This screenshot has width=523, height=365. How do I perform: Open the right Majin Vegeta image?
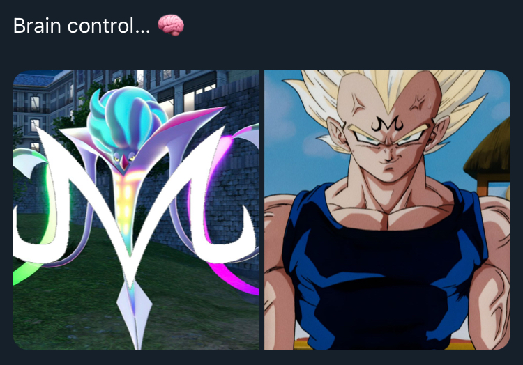click(387, 210)
